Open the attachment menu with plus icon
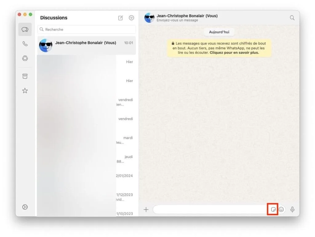This screenshot has height=237, width=315. coord(146,209)
